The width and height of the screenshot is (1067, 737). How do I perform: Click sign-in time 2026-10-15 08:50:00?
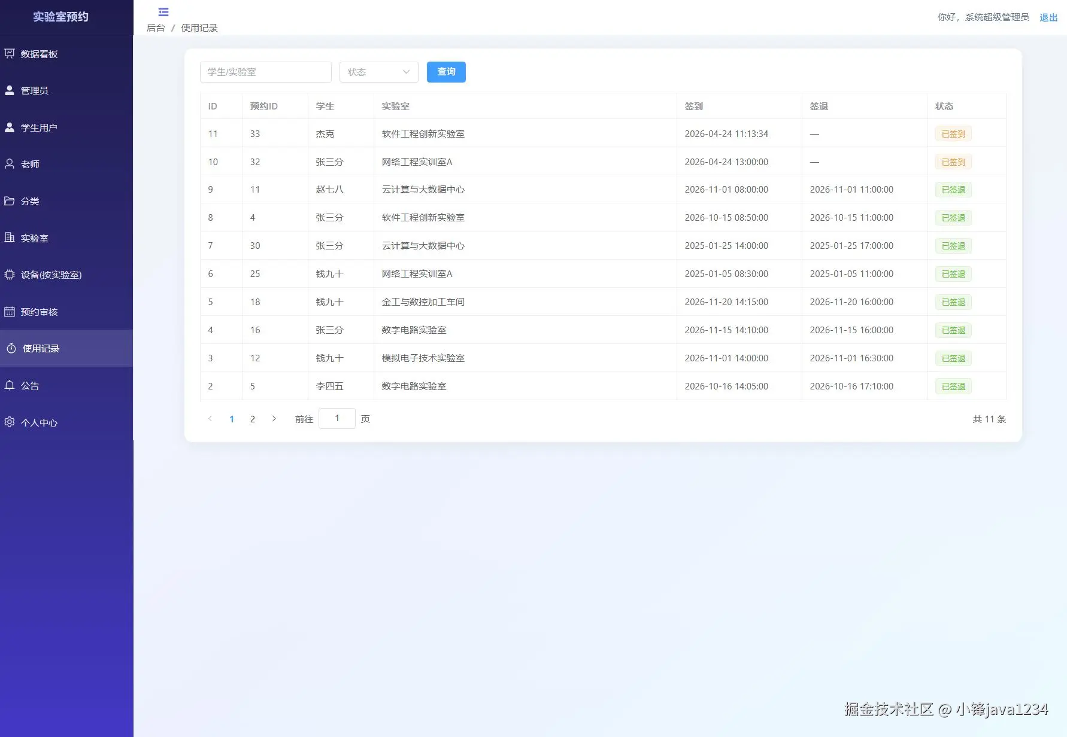tap(726, 218)
